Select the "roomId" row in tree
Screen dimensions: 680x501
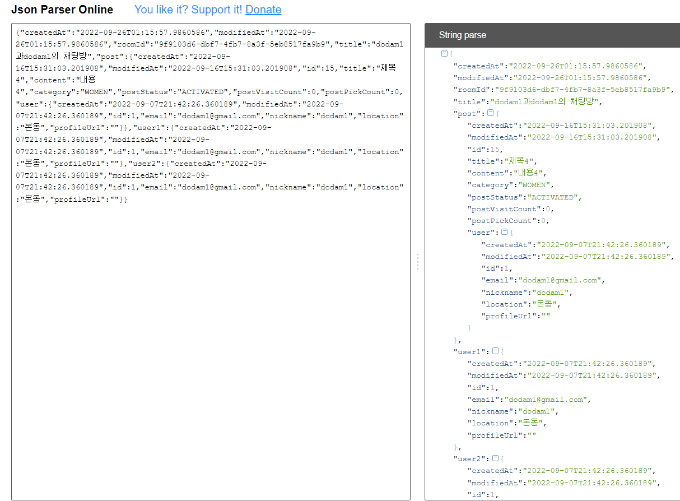(564, 90)
